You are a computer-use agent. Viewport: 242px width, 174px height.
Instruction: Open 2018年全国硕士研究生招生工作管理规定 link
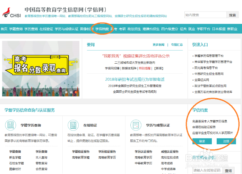[135, 86]
